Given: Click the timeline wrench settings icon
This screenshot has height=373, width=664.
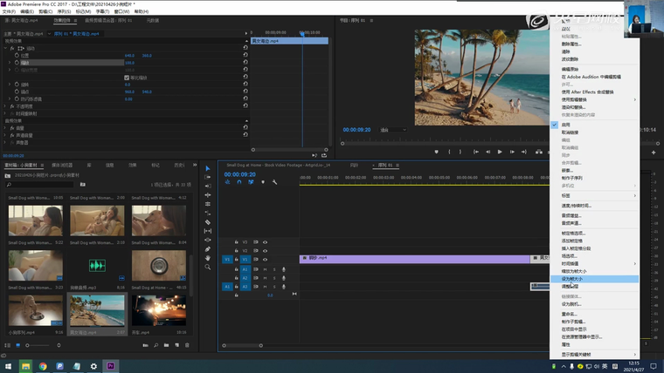Looking at the screenshot, I should click(x=274, y=182).
